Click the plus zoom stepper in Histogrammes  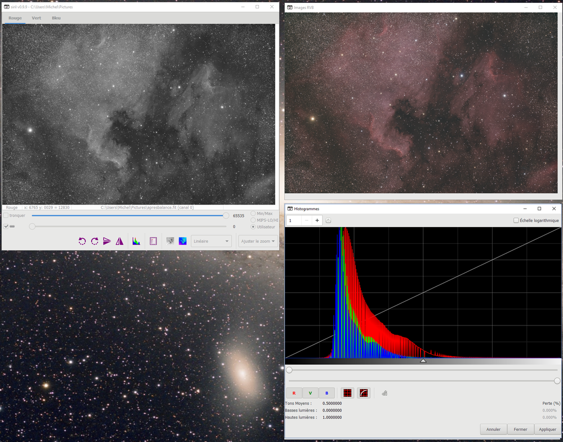pos(317,221)
